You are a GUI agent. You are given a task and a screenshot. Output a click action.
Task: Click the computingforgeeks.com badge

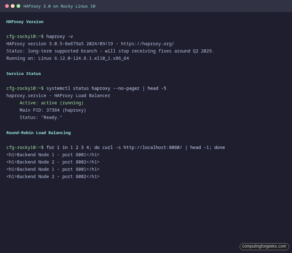tap(264, 246)
